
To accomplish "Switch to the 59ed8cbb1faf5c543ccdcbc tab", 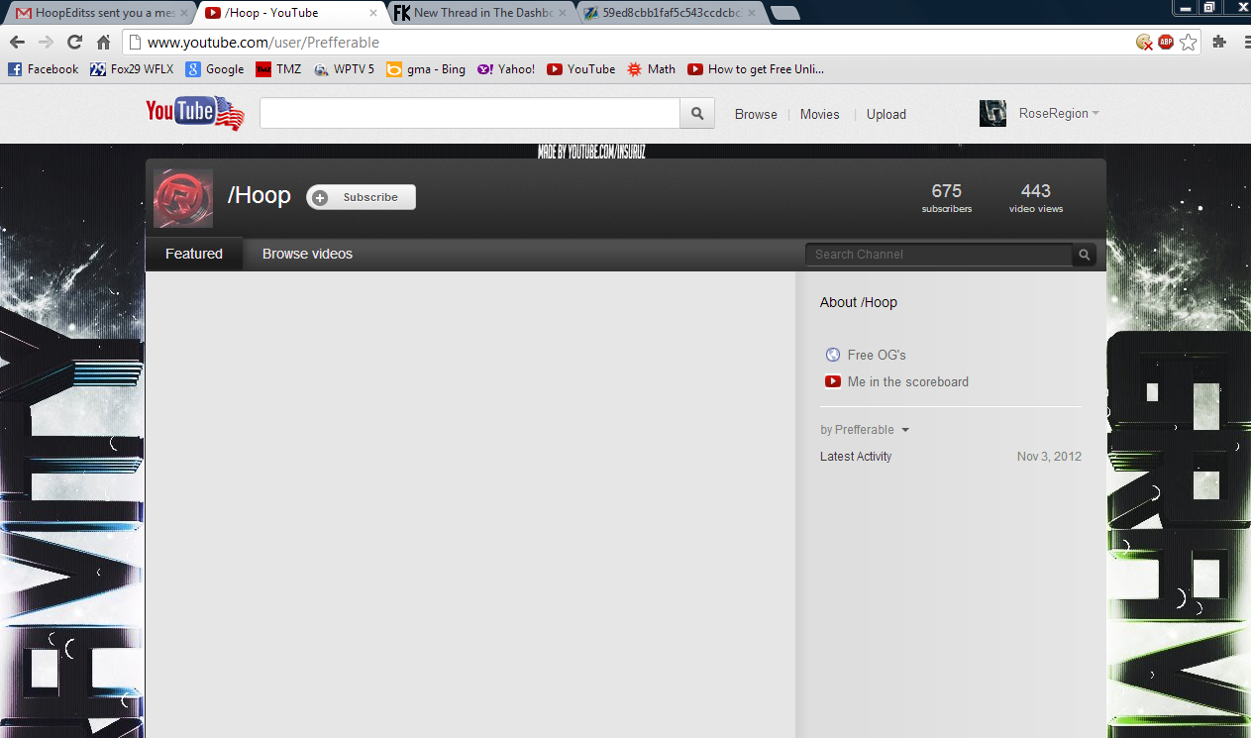I will [x=674, y=13].
